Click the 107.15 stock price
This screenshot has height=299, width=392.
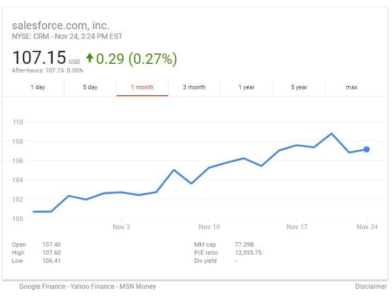pyautogui.click(x=38, y=58)
